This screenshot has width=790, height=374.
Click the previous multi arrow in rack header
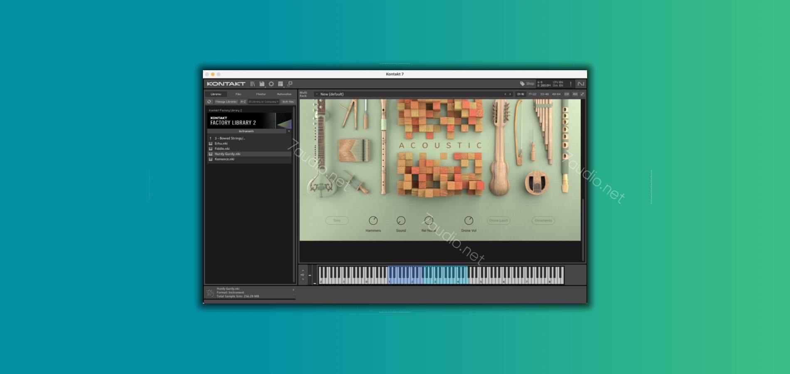point(505,94)
